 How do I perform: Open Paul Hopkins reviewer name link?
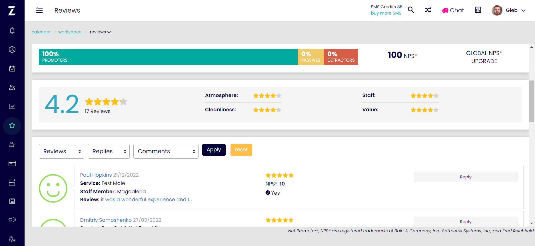(x=96, y=175)
